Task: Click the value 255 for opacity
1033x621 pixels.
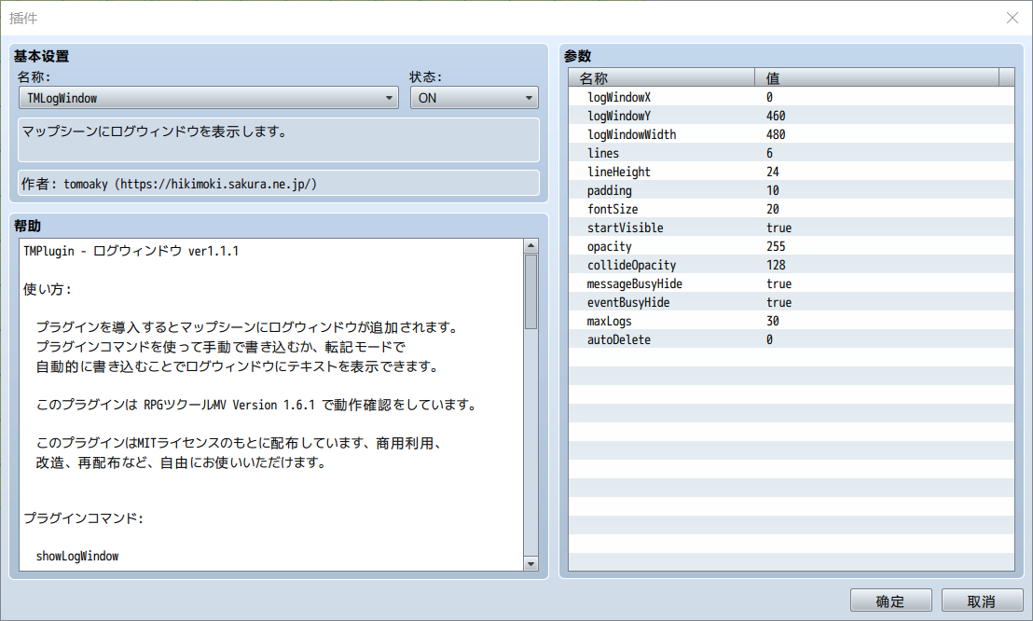Action: 776,246
